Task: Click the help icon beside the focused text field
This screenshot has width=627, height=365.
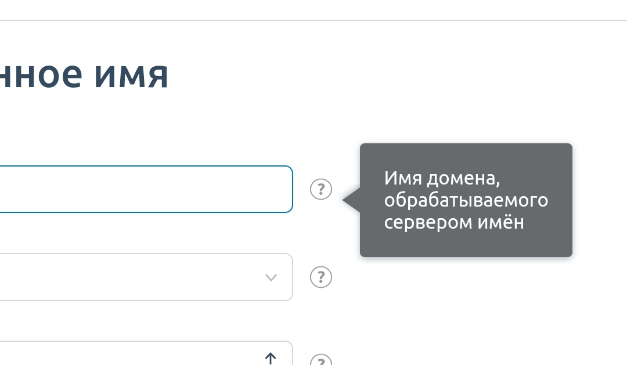Action: click(320, 189)
